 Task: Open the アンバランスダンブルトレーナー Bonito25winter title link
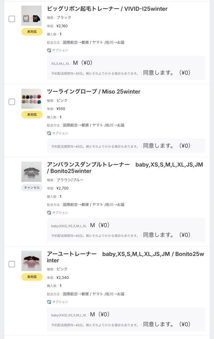coord(125,168)
